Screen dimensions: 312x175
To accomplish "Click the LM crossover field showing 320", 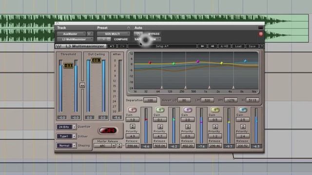I will pyautogui.click(x=207, y=100).
